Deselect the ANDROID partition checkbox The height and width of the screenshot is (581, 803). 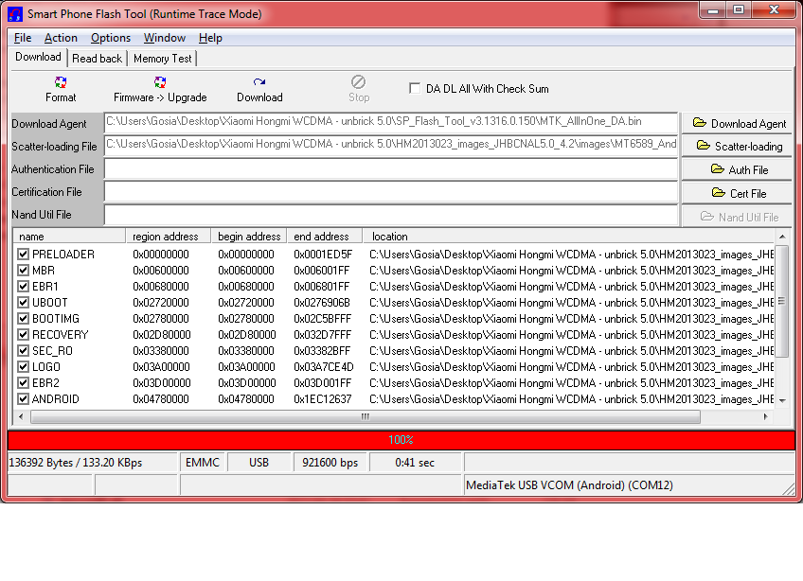coord(24,399)
